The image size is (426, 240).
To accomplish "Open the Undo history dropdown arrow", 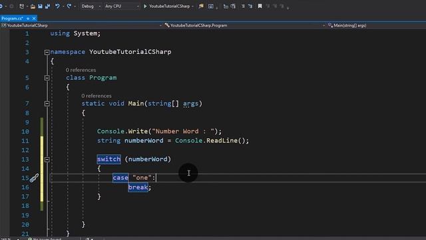I will (x=63, y=6).
